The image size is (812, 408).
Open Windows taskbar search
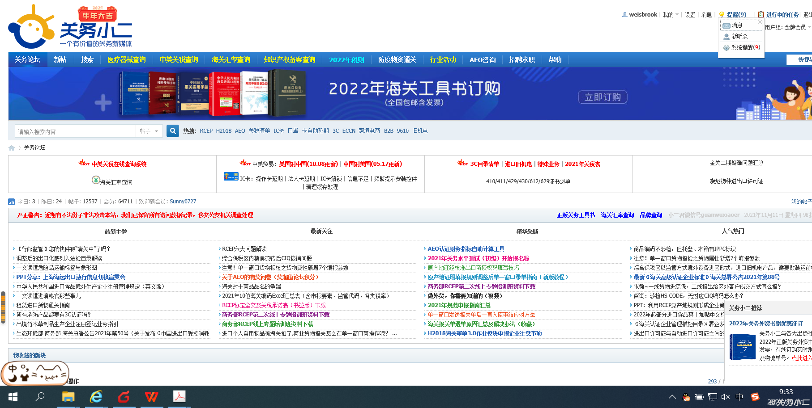(40, 396)
